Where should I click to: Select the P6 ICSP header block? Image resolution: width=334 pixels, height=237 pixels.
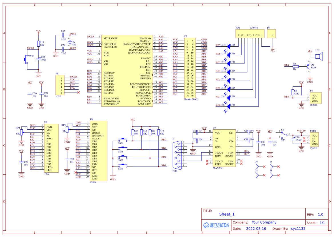tap(60, 85)
